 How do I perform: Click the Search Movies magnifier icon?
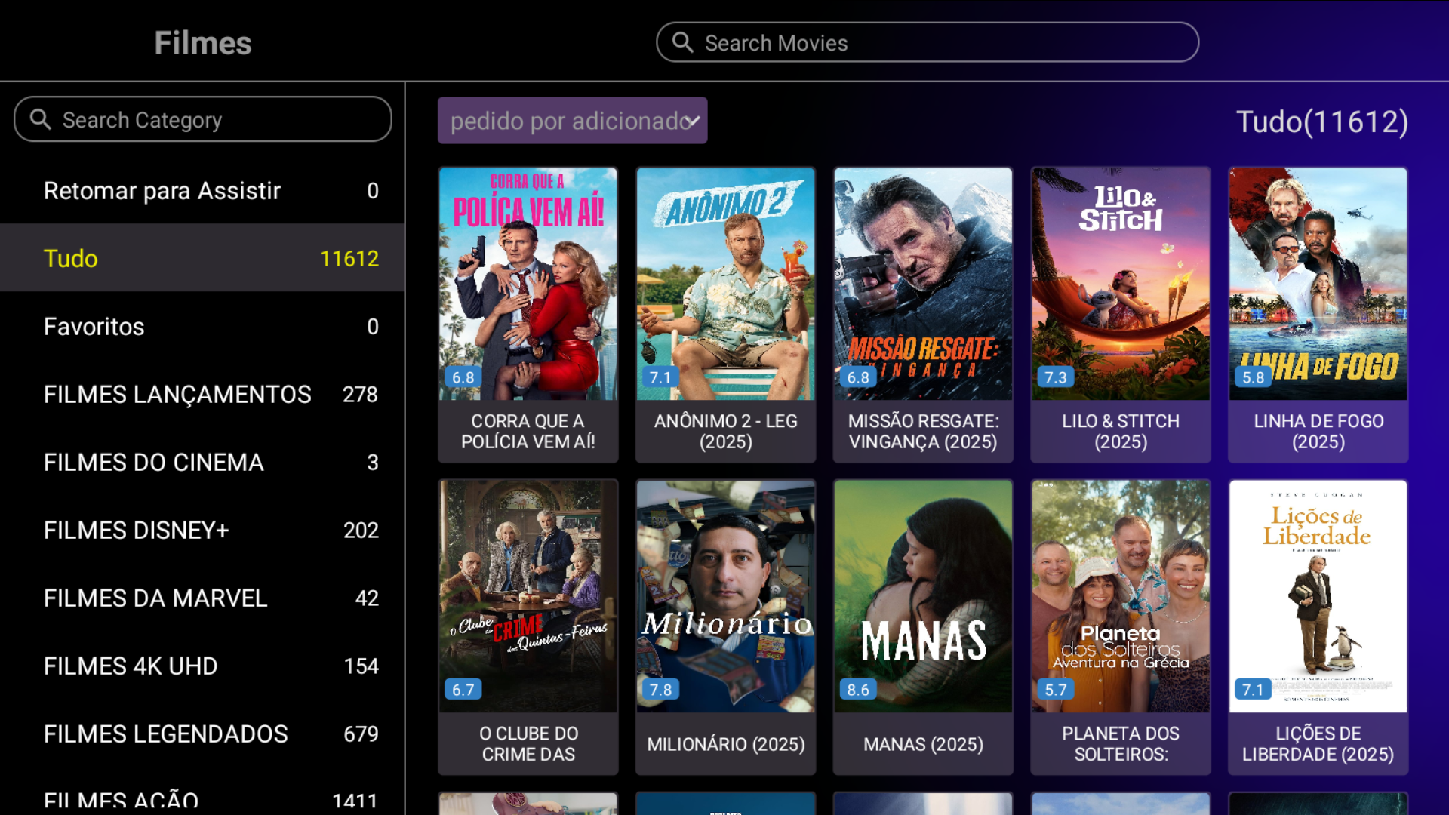[x=683, y=42]
